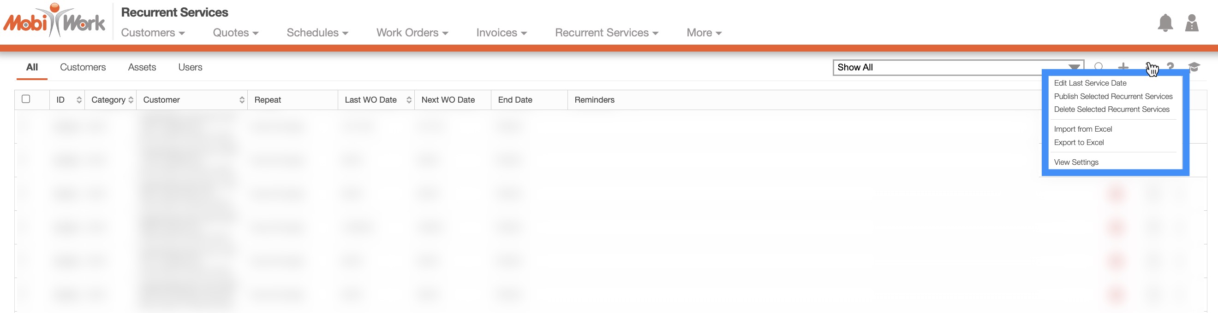Open the user profile icon
This screenshot has width=1218, height=313.
[x=1192, y=23]
